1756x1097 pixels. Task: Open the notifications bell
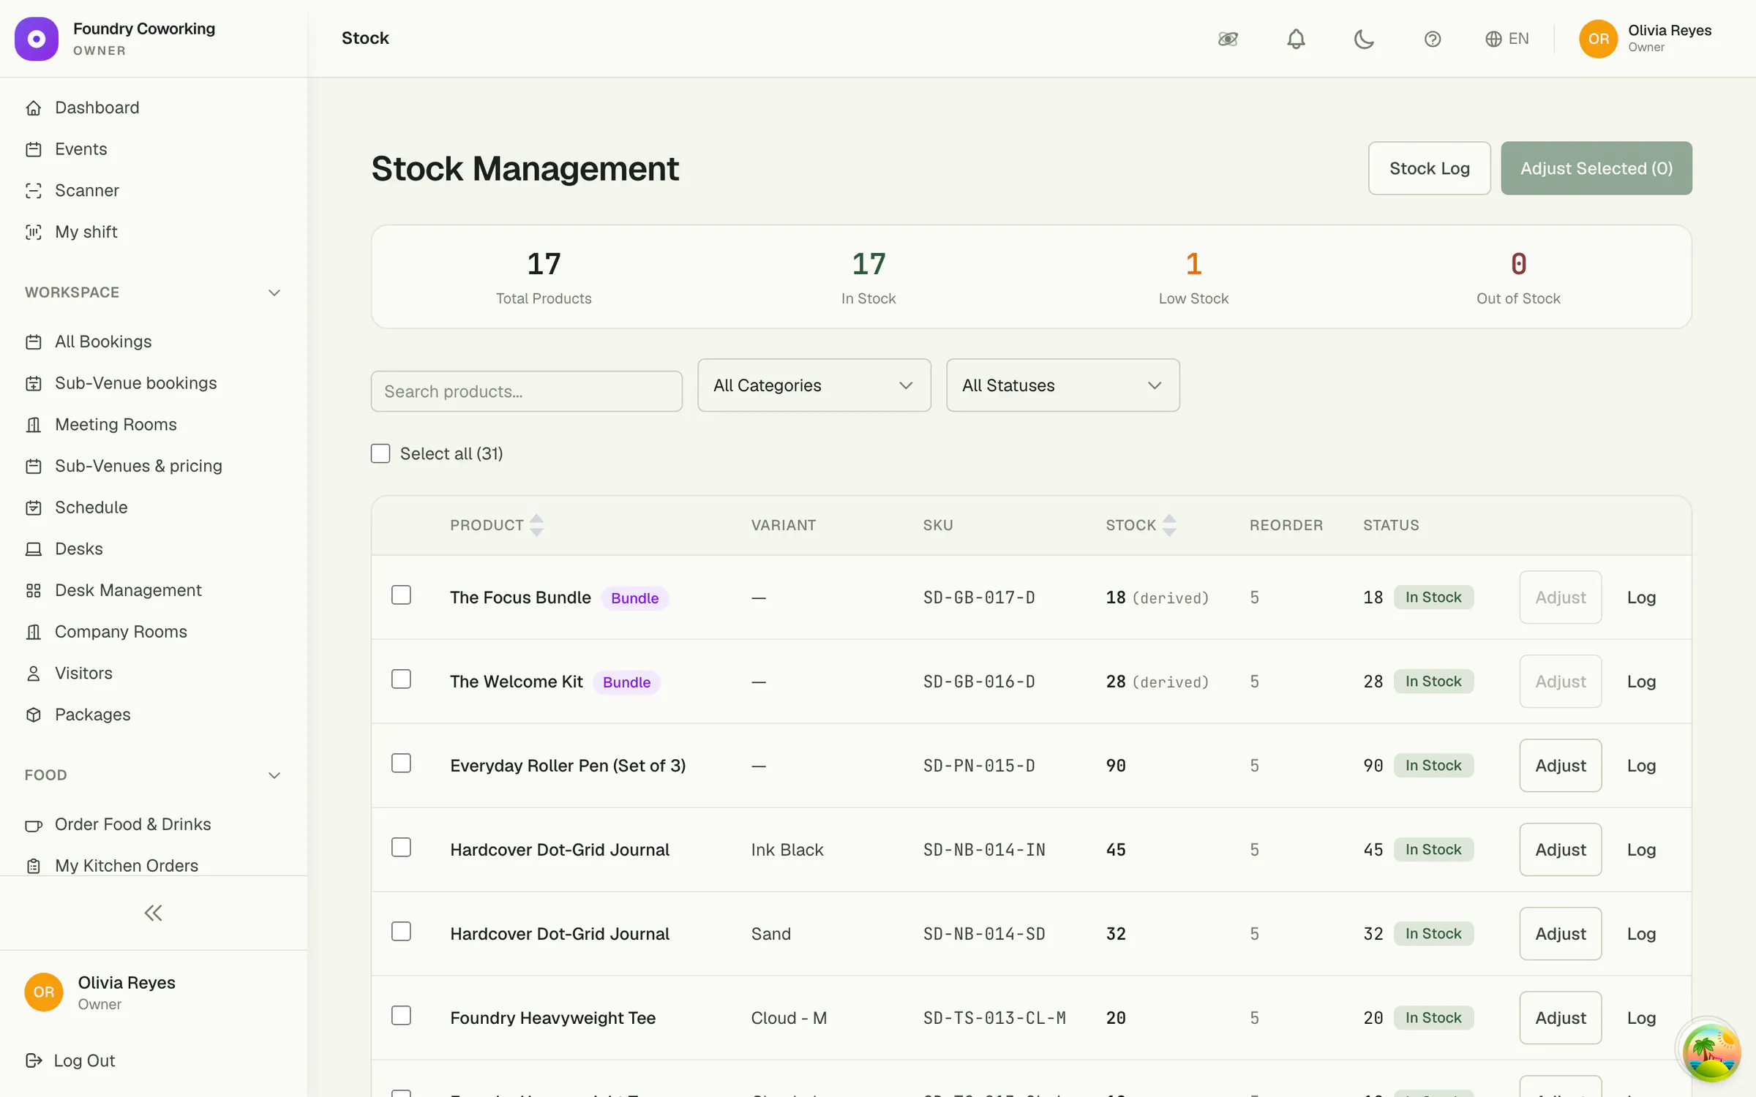click(1296, 39)
